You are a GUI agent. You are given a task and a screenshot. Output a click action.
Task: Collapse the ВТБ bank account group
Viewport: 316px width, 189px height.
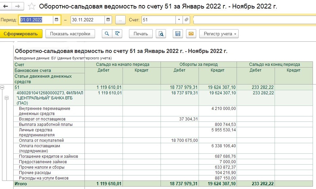[7, 98]
